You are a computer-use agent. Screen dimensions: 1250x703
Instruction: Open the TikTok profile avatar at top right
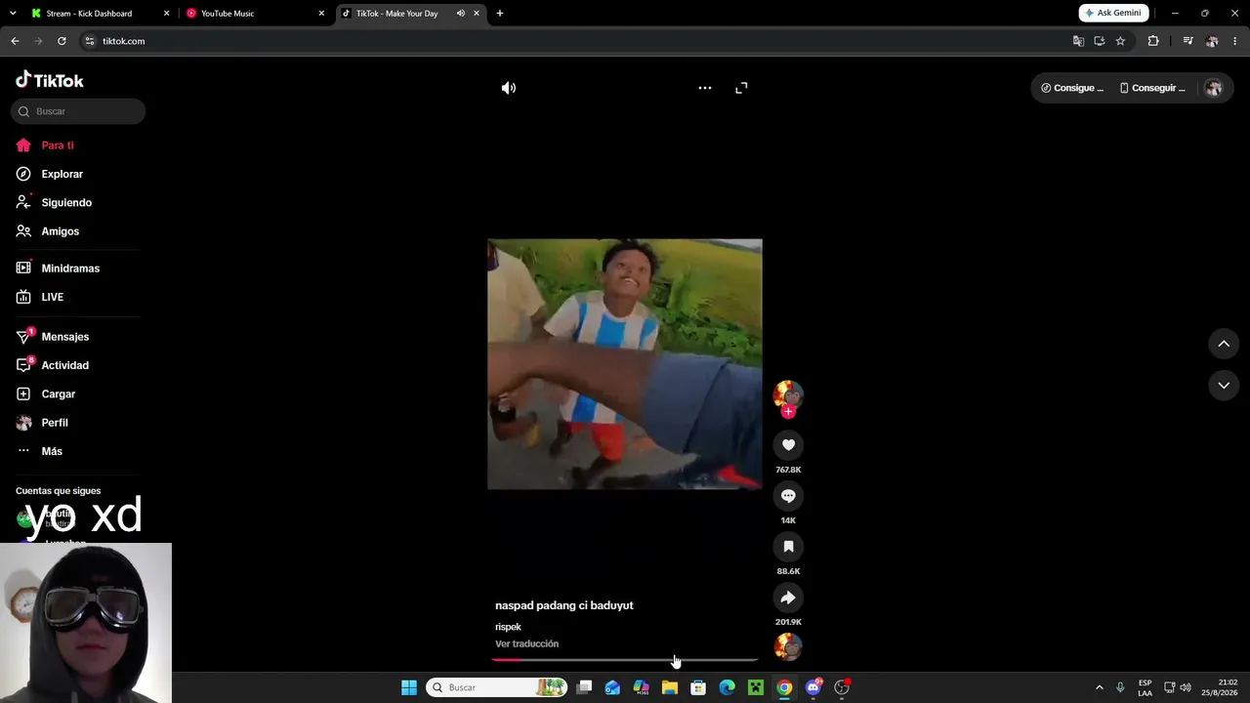coord(1214,88)
